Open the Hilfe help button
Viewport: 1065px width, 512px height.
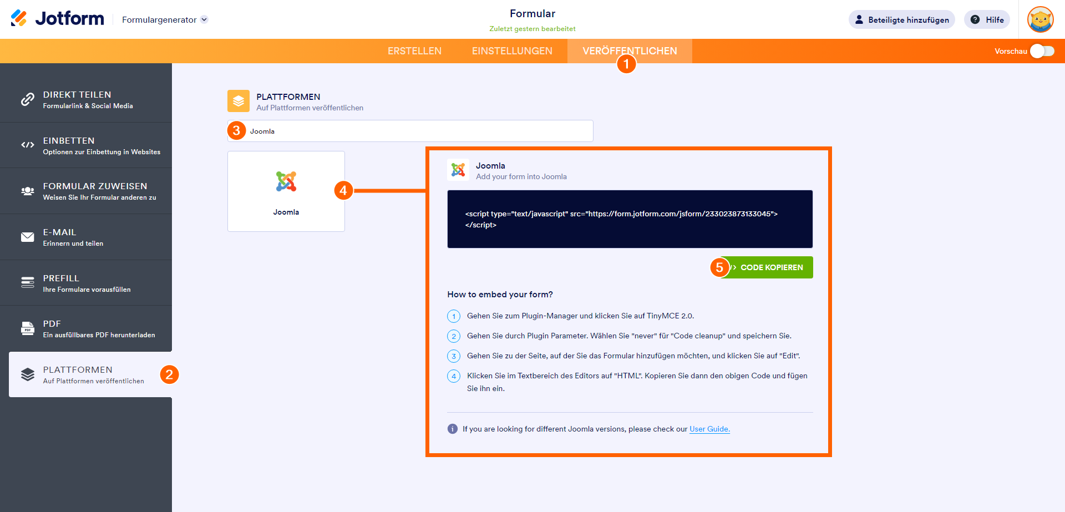click(987, 19)
